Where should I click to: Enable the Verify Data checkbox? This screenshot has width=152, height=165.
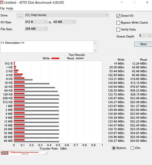pyautogui.click(x=118, y=30)
